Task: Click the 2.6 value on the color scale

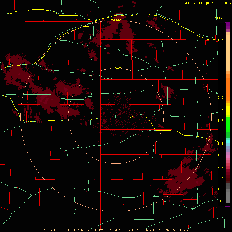Action: pos(220,132)
